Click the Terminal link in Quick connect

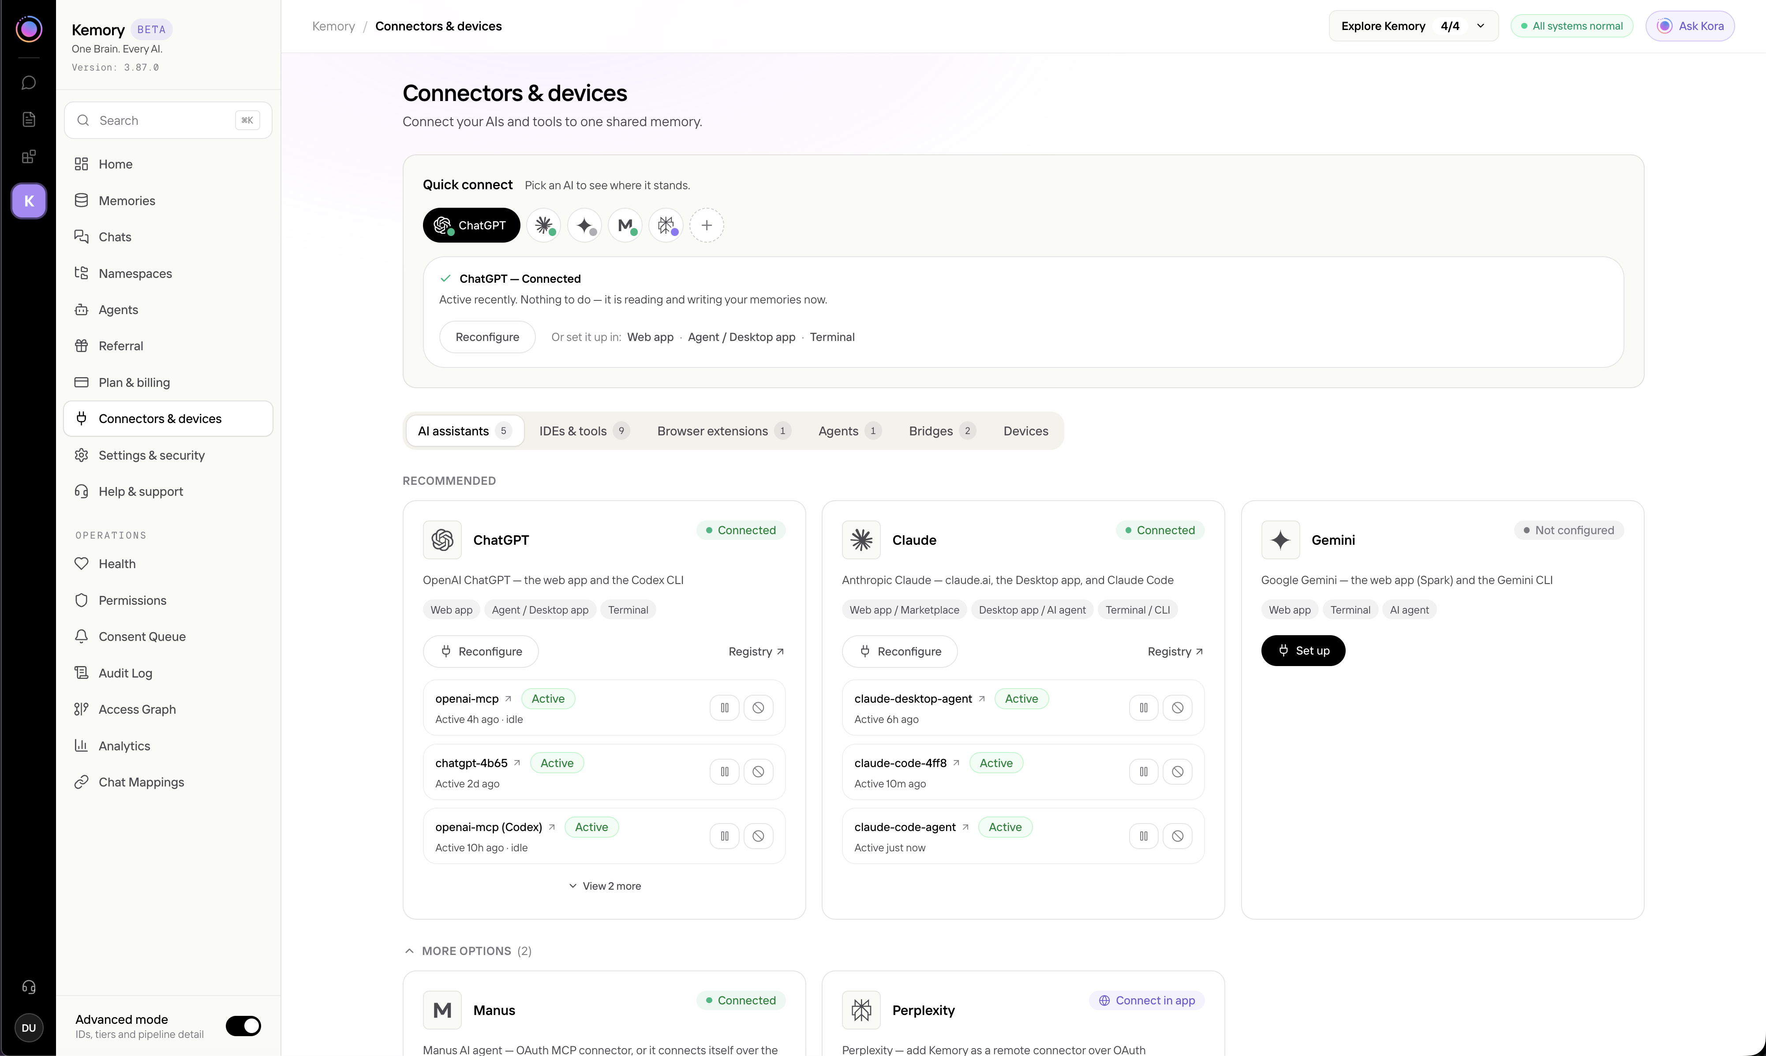832,337
